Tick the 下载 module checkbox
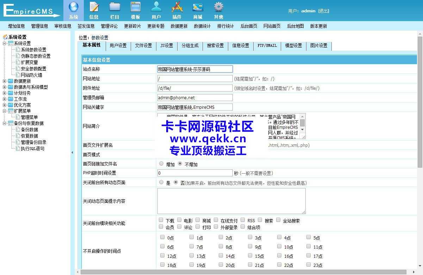 [x=161, y=220]
